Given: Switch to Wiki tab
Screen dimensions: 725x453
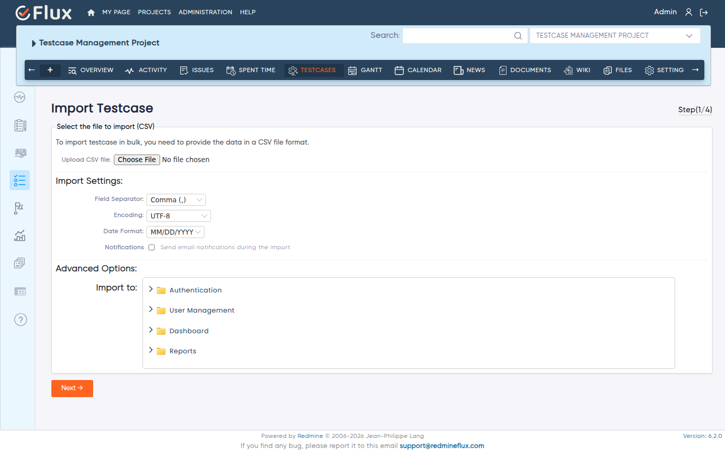Looking at the screenshot, I should pyautogui.click(x=577, y=70).
